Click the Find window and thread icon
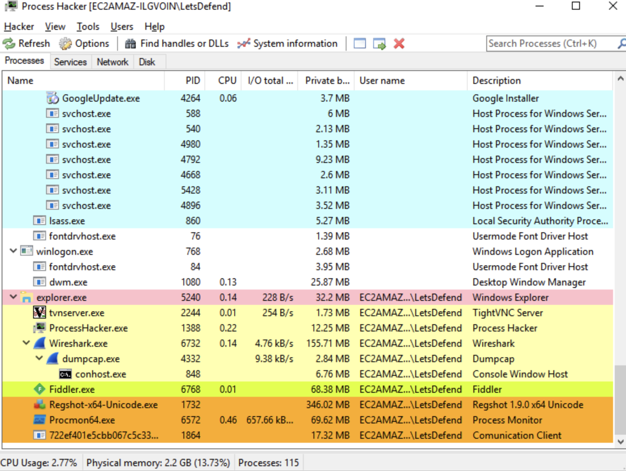Screen dimensions: 626x471 point(379,44)
